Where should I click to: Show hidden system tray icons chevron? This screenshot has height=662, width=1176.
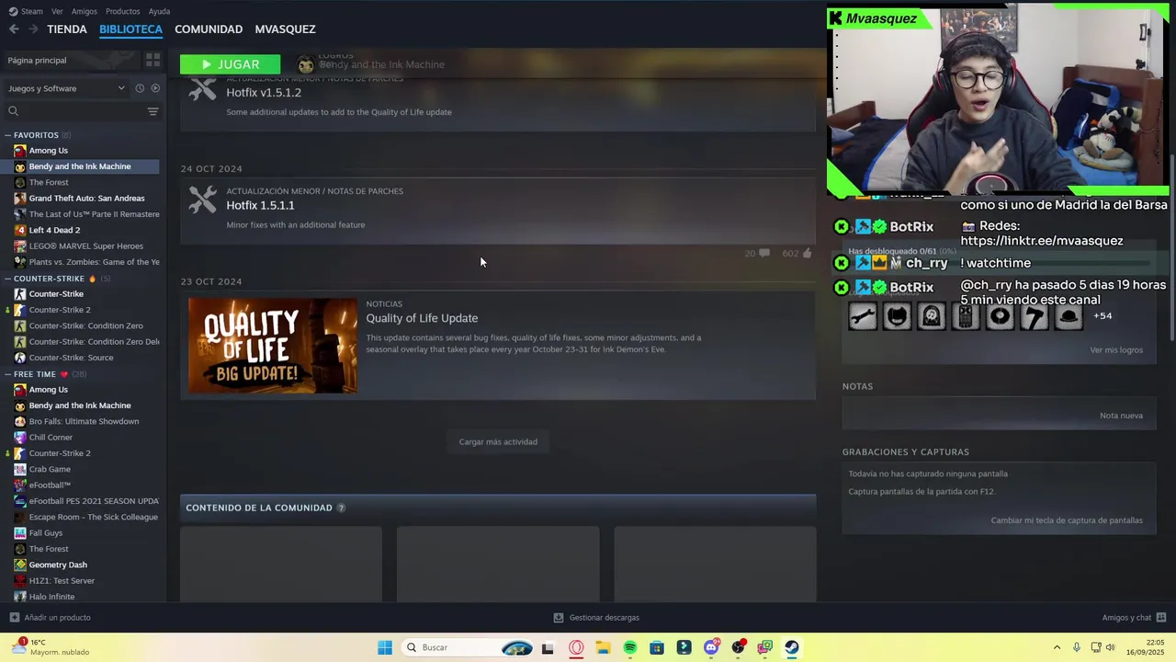1057,648
